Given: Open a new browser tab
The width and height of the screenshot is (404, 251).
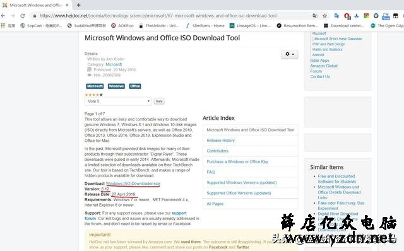Looking at the screenshot, I should click(78, 5).
